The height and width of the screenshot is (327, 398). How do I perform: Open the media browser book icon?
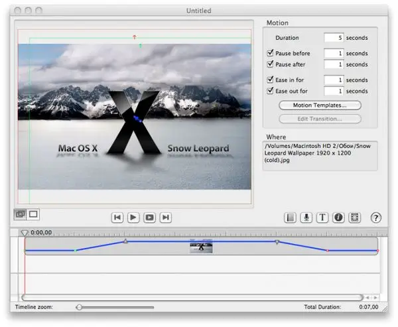[290, 218]
